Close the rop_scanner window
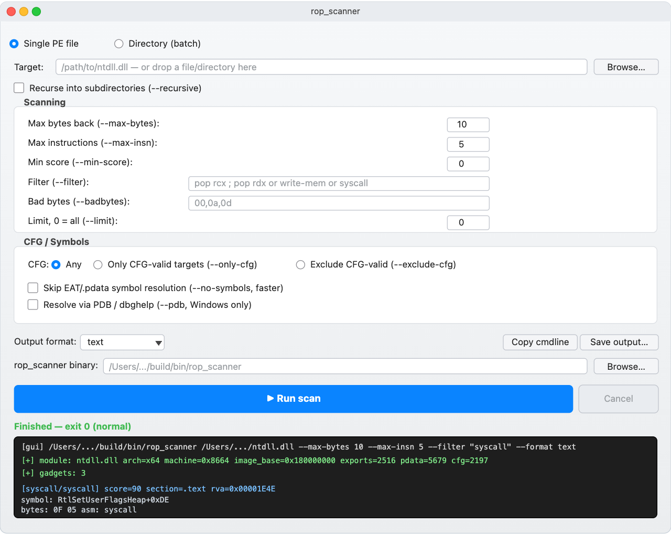The height and width of the screenshot is (535, 671). pos(11,12)
